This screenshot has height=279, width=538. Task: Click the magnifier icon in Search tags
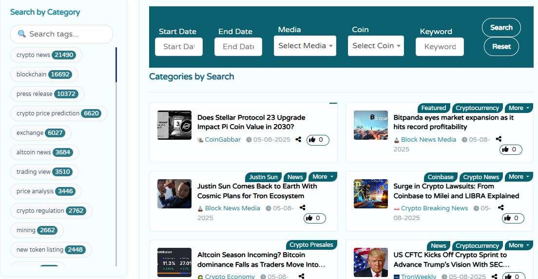[21, 34]
